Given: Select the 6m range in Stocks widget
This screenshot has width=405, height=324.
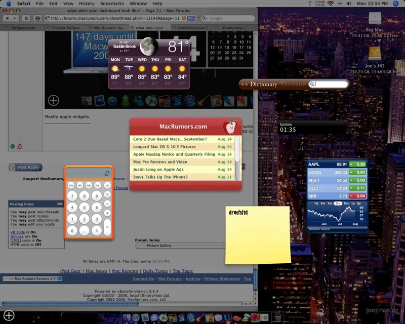Looking at the screenshot, I should point(346,204).
